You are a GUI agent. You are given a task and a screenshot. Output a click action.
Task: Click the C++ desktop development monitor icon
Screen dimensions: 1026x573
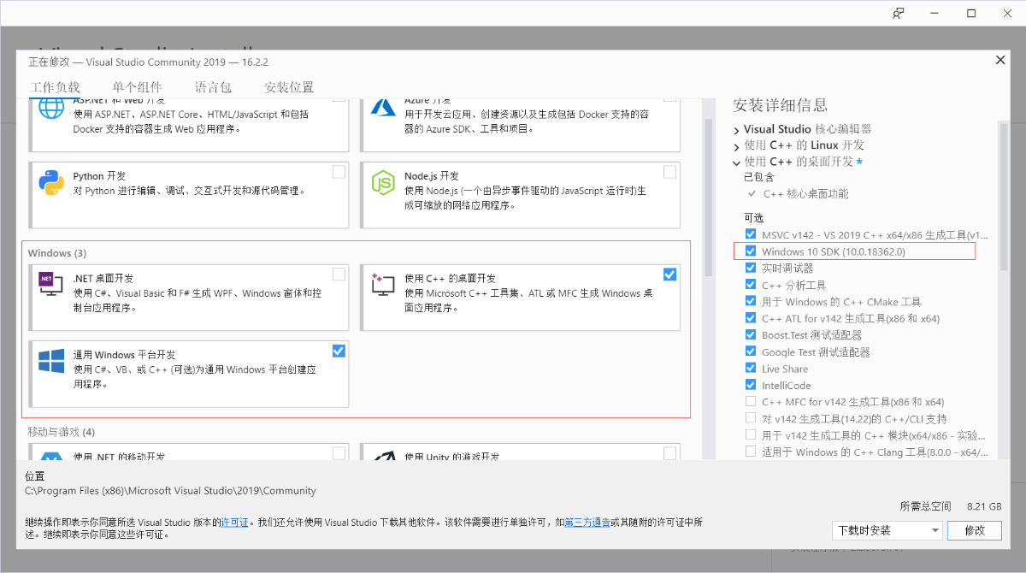coord(382,285)
